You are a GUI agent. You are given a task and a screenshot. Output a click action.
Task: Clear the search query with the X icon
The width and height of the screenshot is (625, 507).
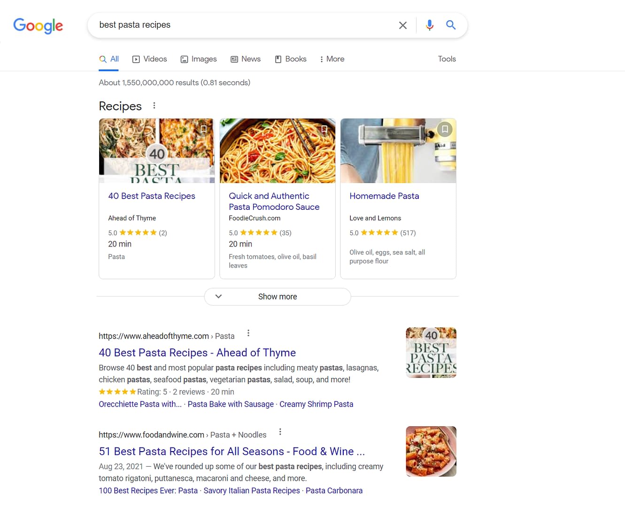coord(402,25)
